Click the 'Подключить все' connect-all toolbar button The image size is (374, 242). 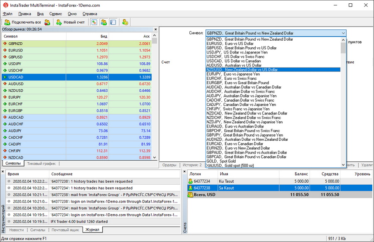23,22
